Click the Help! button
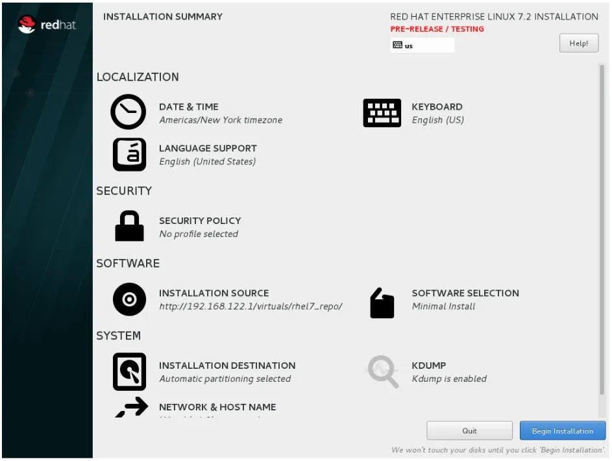The height and width of the screenshot is (461, 612). pyautogui.click(x=578, y=44)
